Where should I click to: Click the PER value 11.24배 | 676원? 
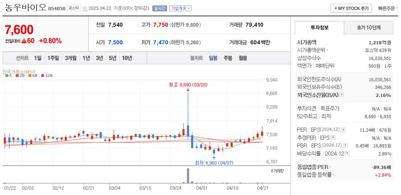coord(375,130)
